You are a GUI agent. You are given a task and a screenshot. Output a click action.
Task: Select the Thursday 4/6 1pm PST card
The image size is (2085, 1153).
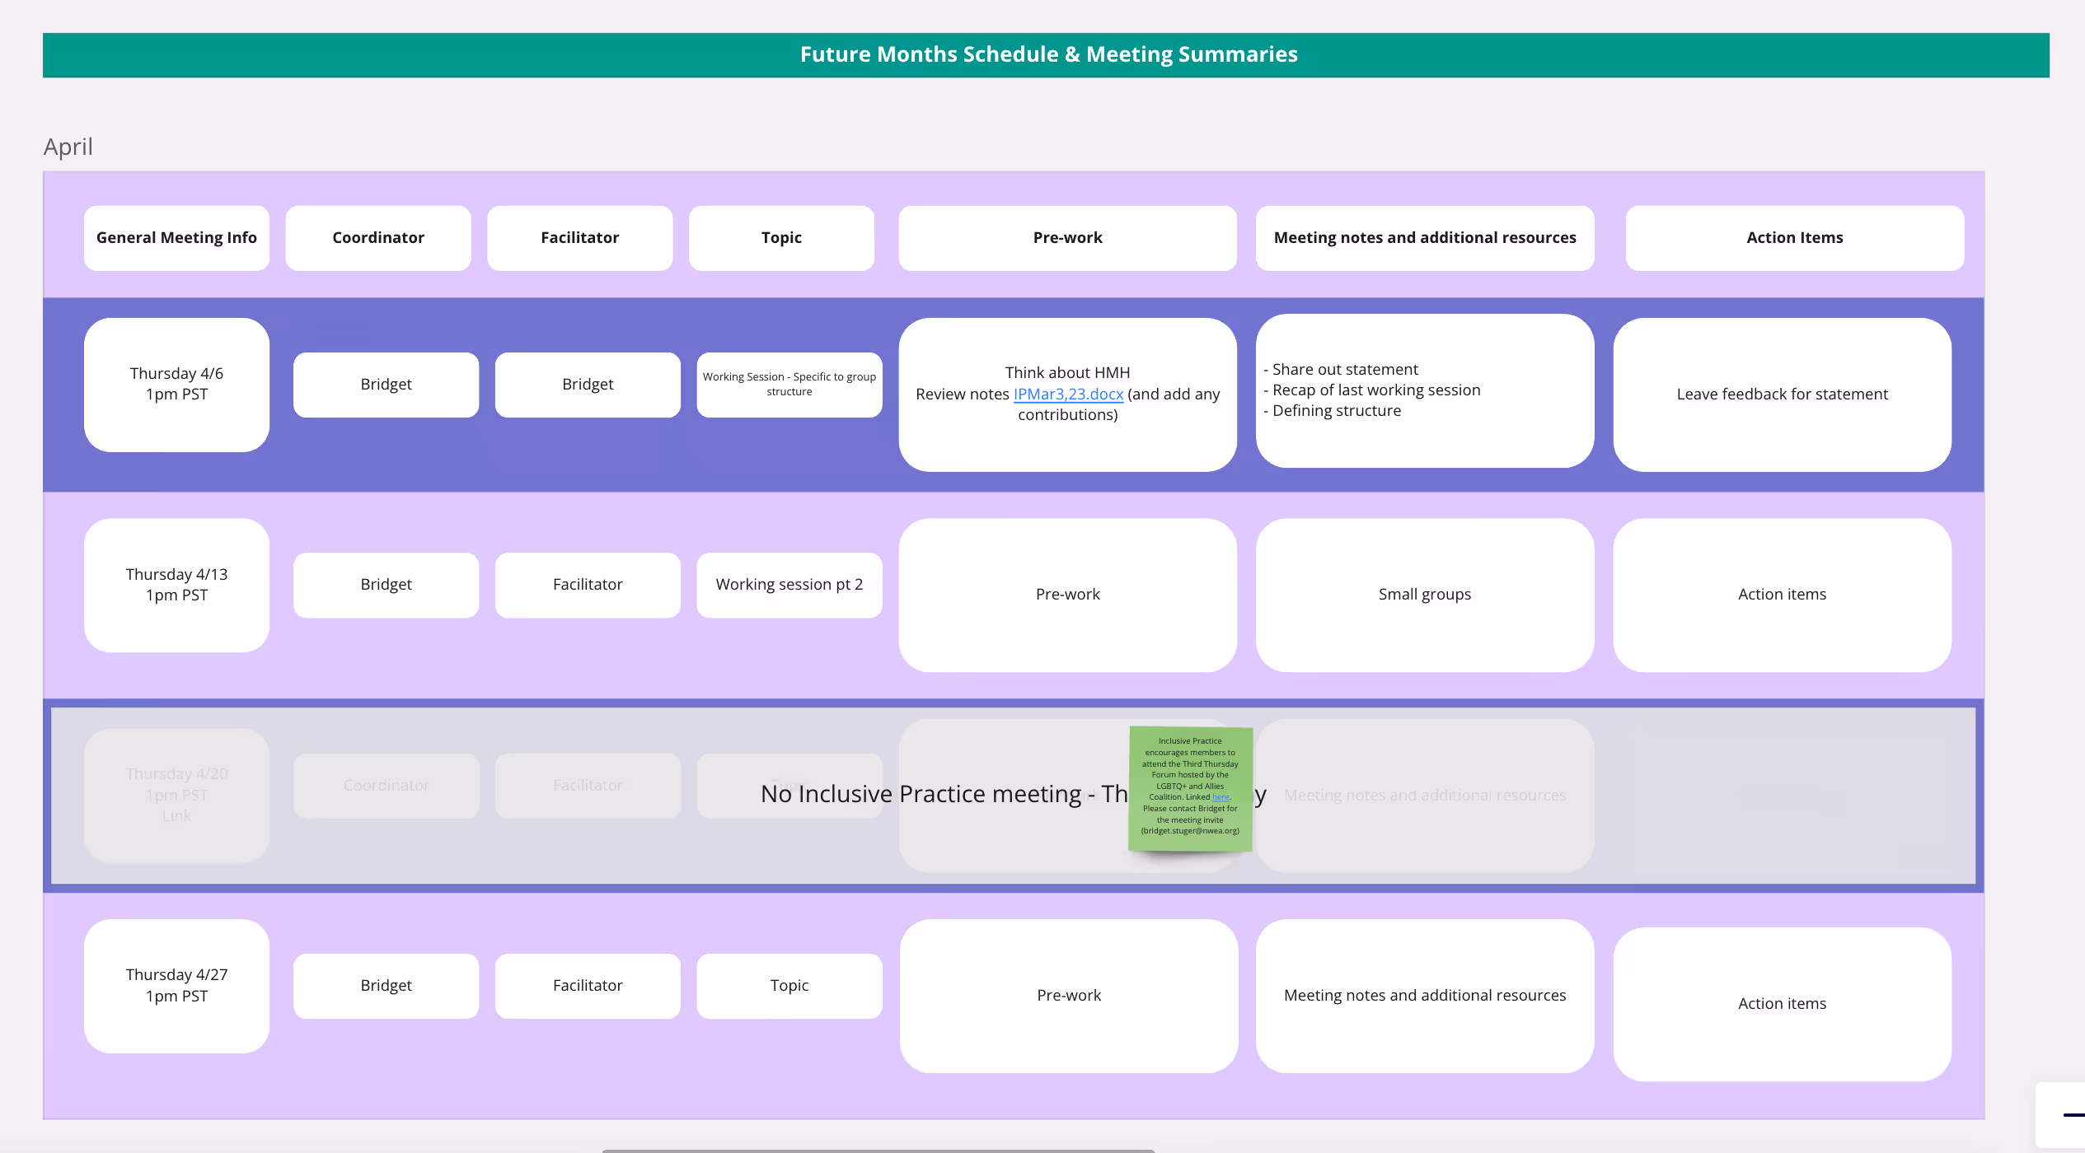coord(176,385)
